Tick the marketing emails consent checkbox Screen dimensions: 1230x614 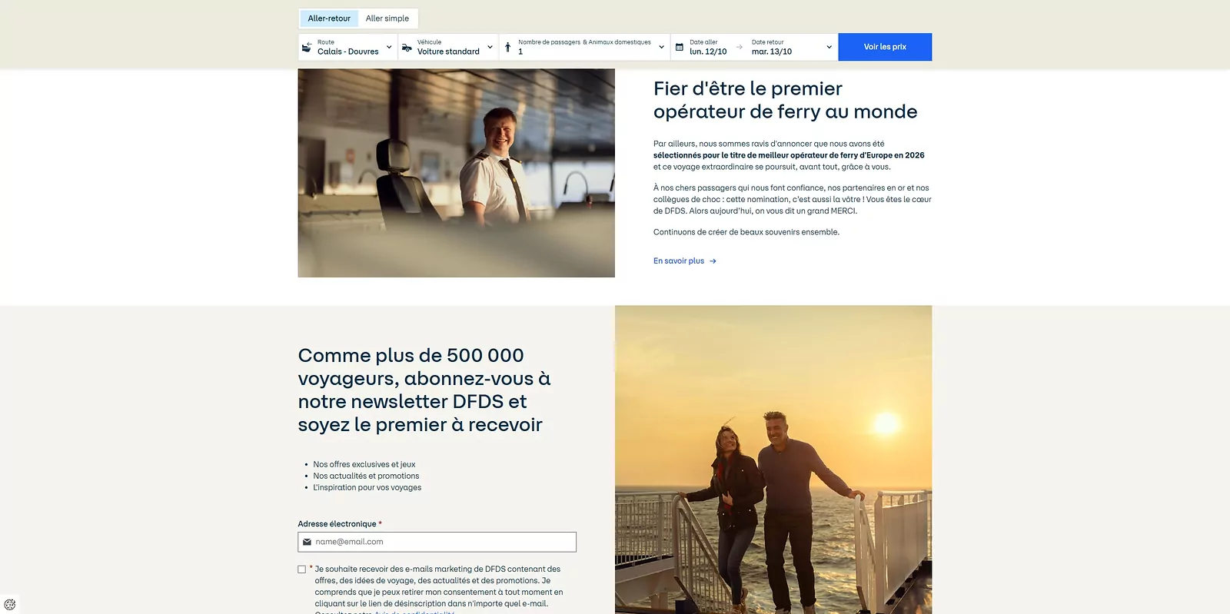point(302,569)
